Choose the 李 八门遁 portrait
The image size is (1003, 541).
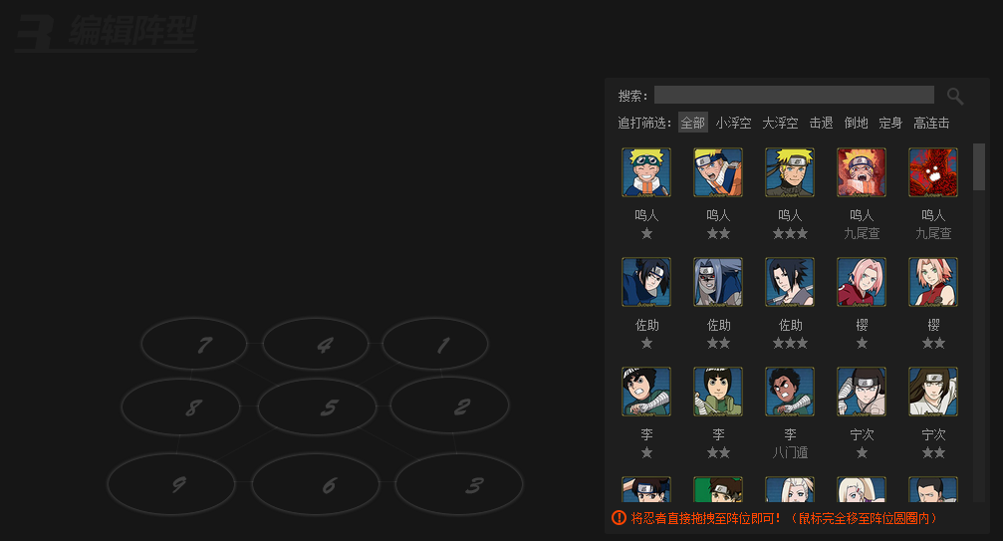coord(790,392)
